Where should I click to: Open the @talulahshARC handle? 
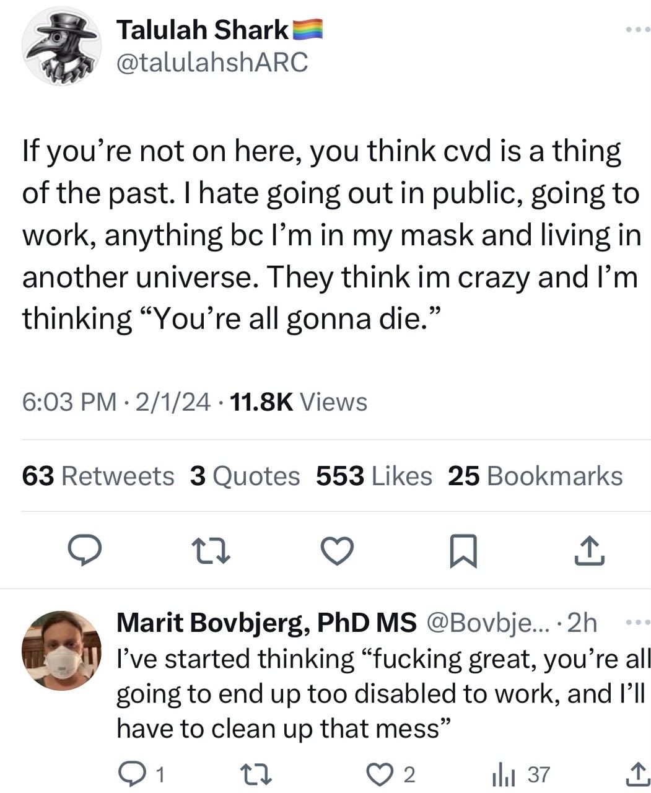212,62
